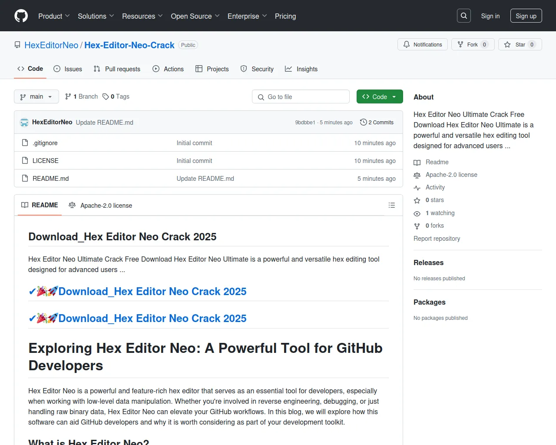This screenshot has width=556, height=445.
Task: Click the Fork count 0 badge
Action: [484, 44]
